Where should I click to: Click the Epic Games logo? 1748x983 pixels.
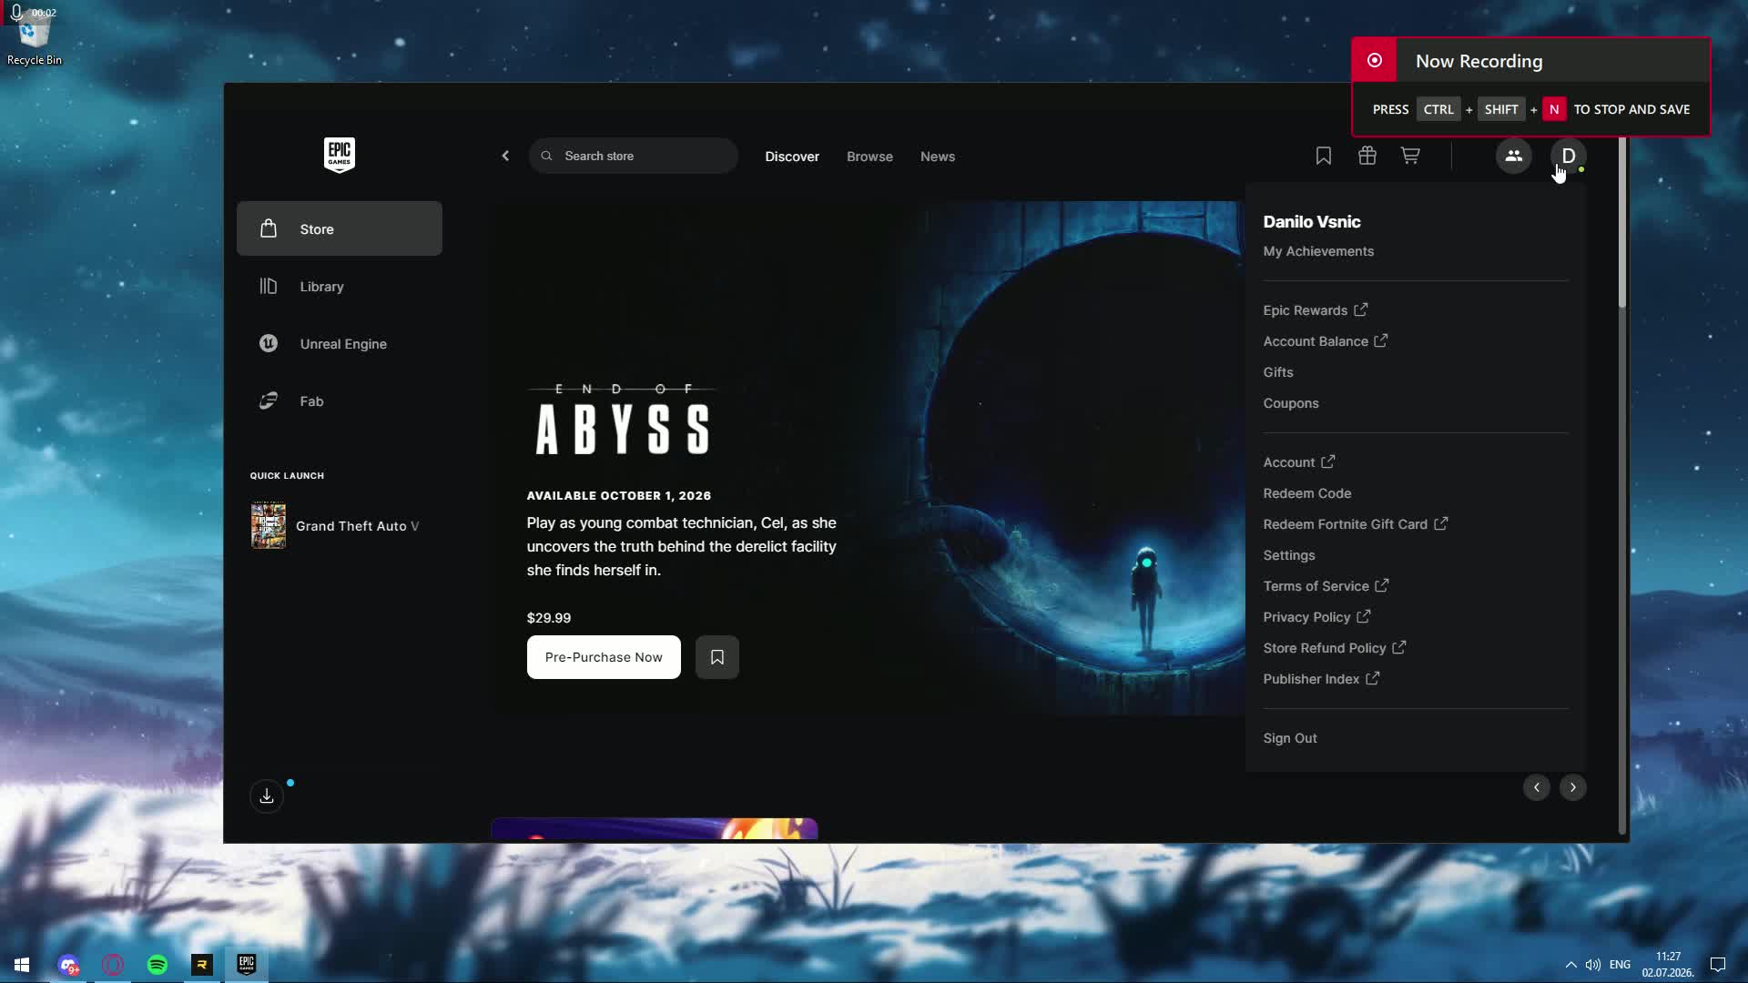pyautogui.click(x=339, y=156)
